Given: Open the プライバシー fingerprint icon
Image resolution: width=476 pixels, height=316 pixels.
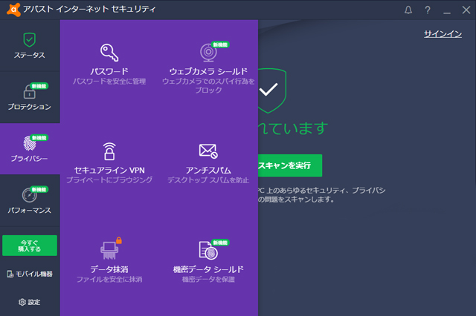Looking at the screenshot, I should coord(30,143).
